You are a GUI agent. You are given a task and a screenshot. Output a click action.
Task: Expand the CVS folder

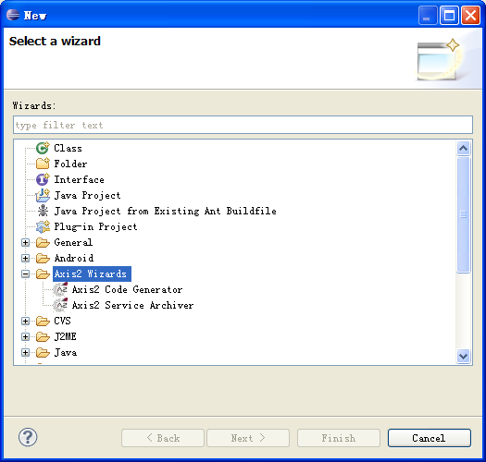click(25, 321)
